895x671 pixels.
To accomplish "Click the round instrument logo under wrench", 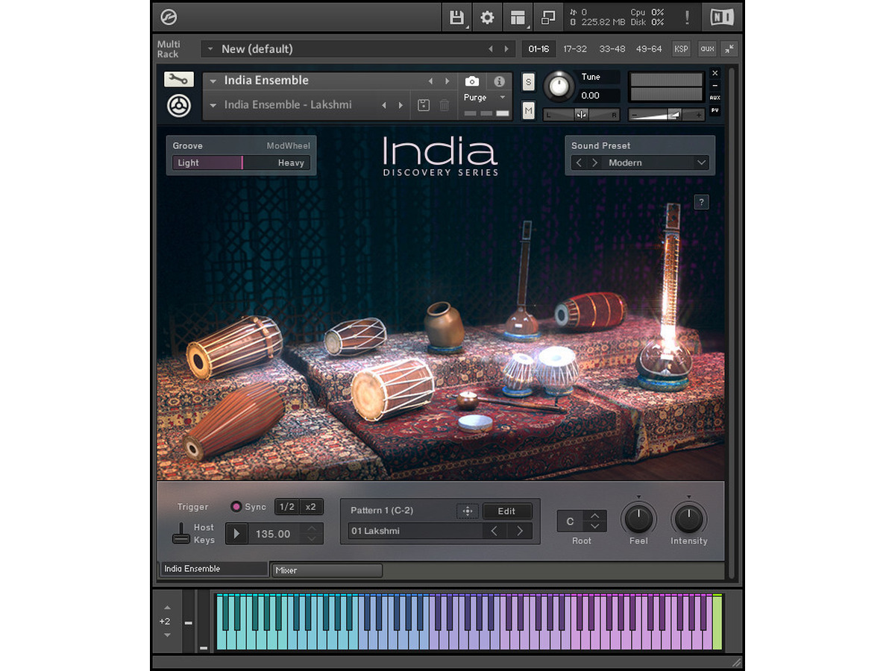I will coord(179,105).
